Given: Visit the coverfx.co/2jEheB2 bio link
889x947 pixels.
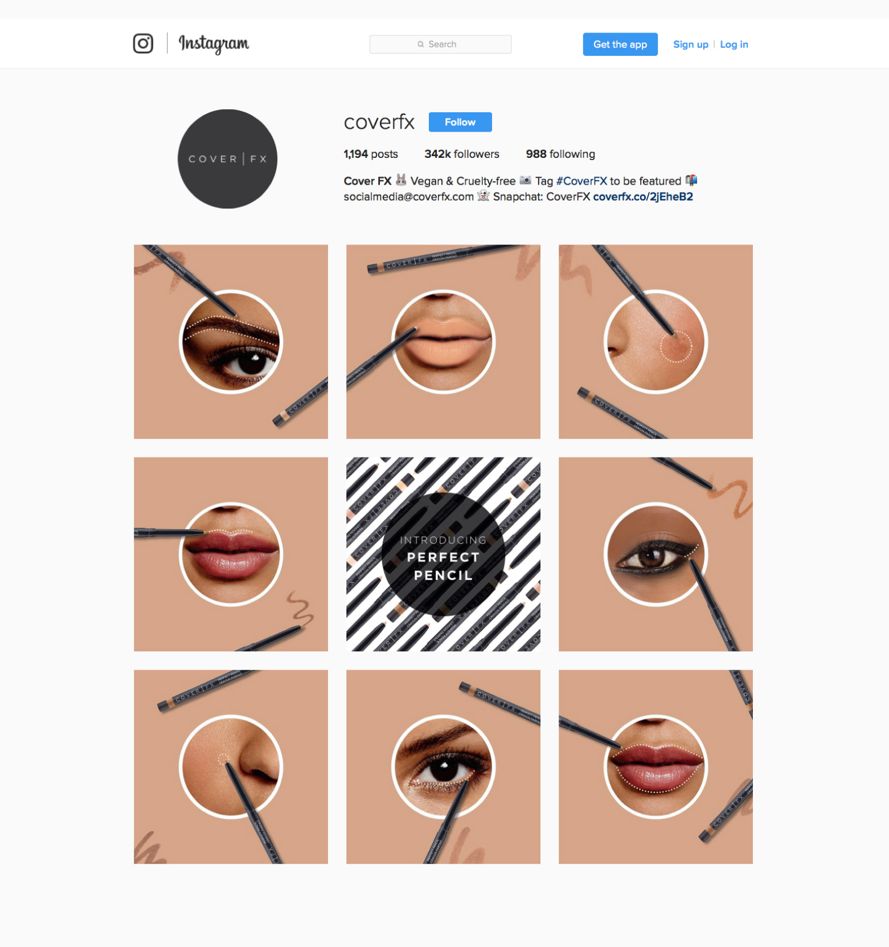Looking at the screenshot, I should 643,197.
